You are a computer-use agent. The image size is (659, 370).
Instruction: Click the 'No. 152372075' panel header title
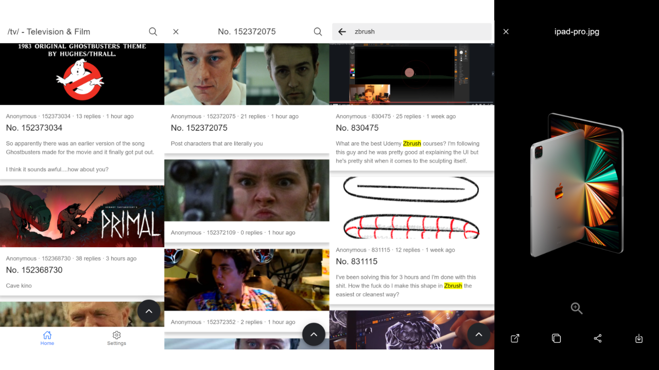pos(247,32)
